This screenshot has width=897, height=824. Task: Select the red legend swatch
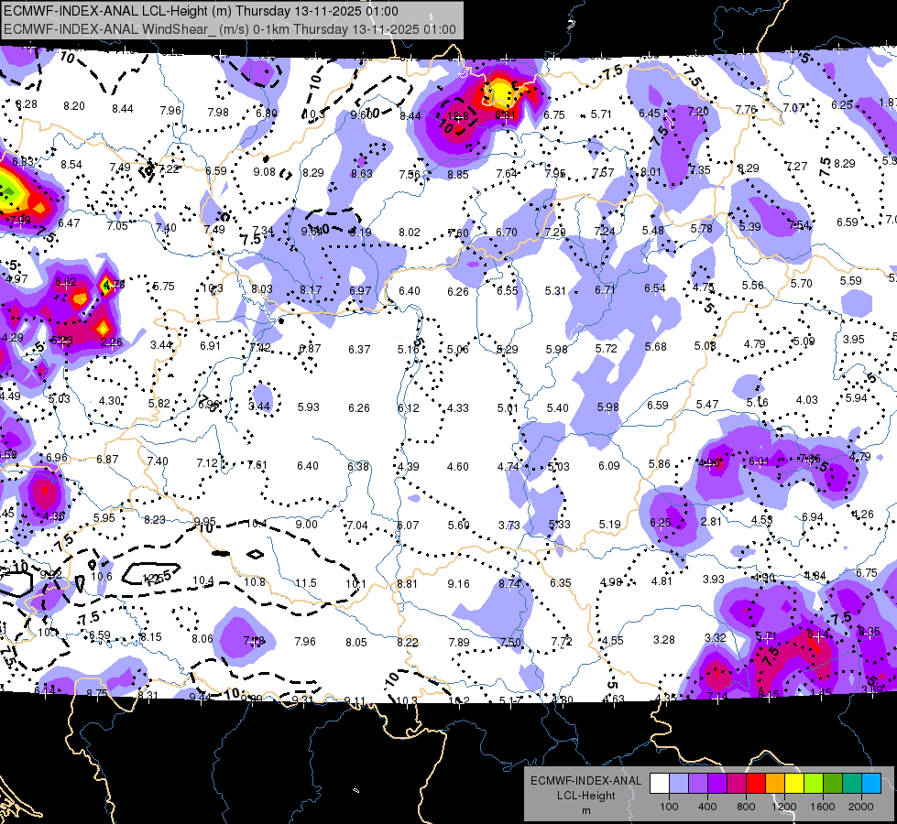pyautogui.click(x=756, y=783)
